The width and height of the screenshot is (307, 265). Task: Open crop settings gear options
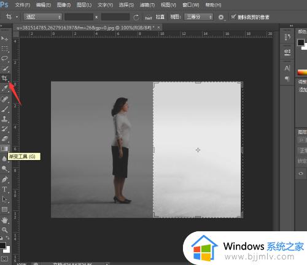pos(221,17)
